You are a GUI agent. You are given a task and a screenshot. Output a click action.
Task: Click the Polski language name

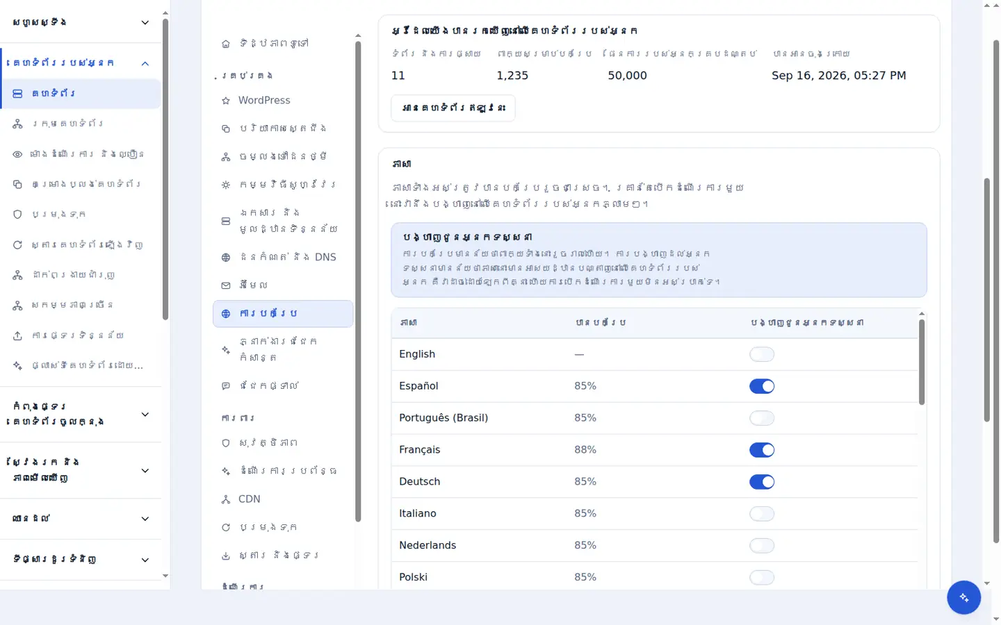tap(413, 578)
